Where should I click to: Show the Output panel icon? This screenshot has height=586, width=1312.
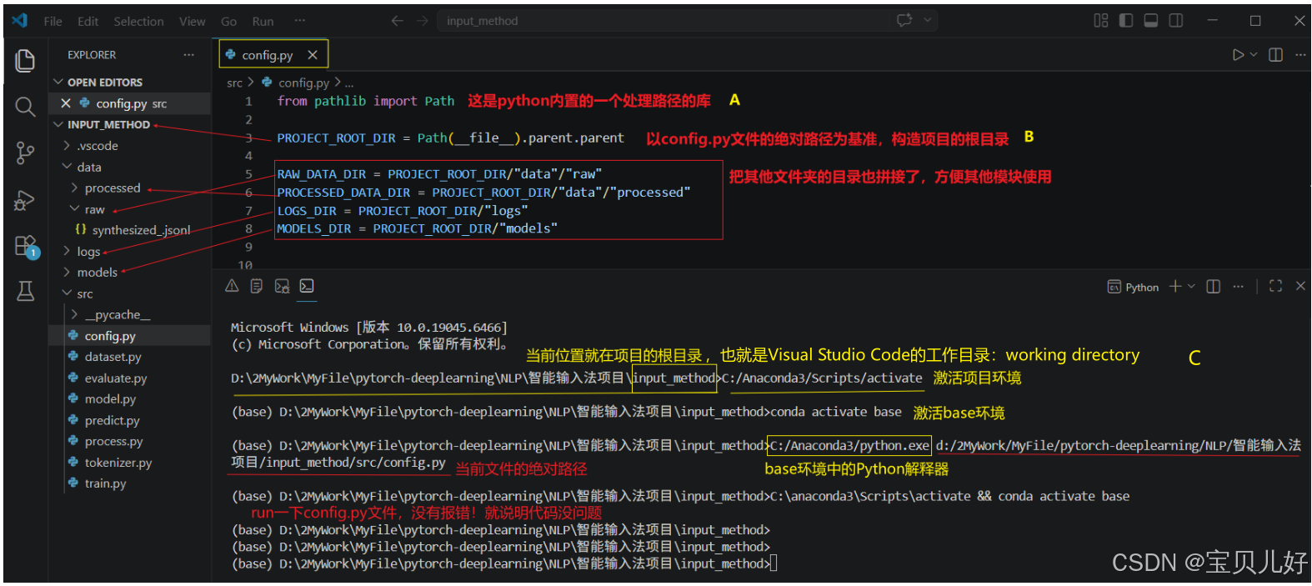[257, 286]
